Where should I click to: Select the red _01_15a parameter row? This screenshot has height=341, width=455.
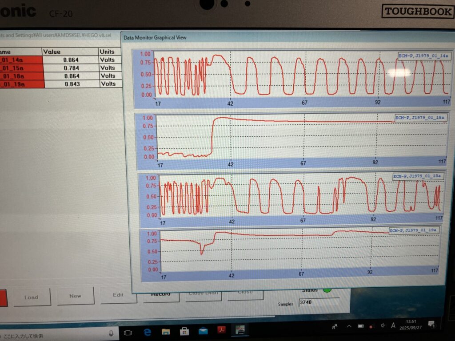tap(21, 68)
